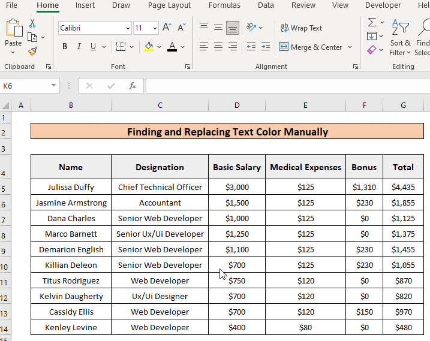430x341 pixels.
Task: Expand fill color dropdown arrow
Action: coord(159,47)
